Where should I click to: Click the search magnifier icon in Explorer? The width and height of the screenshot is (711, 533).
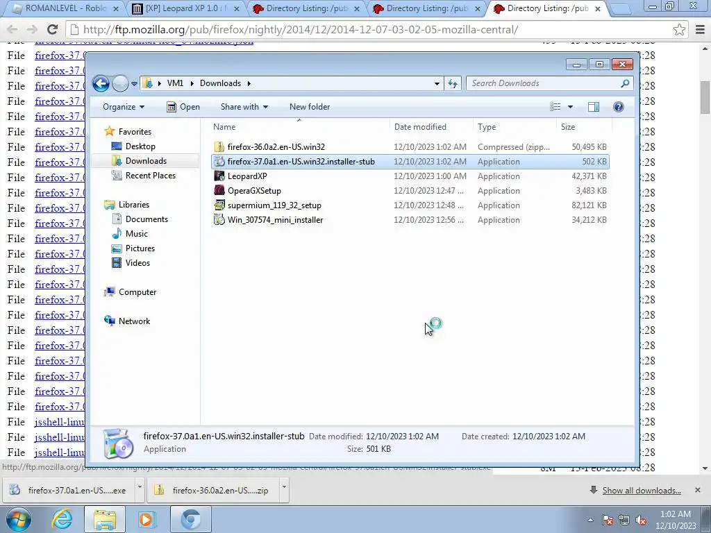625,83
